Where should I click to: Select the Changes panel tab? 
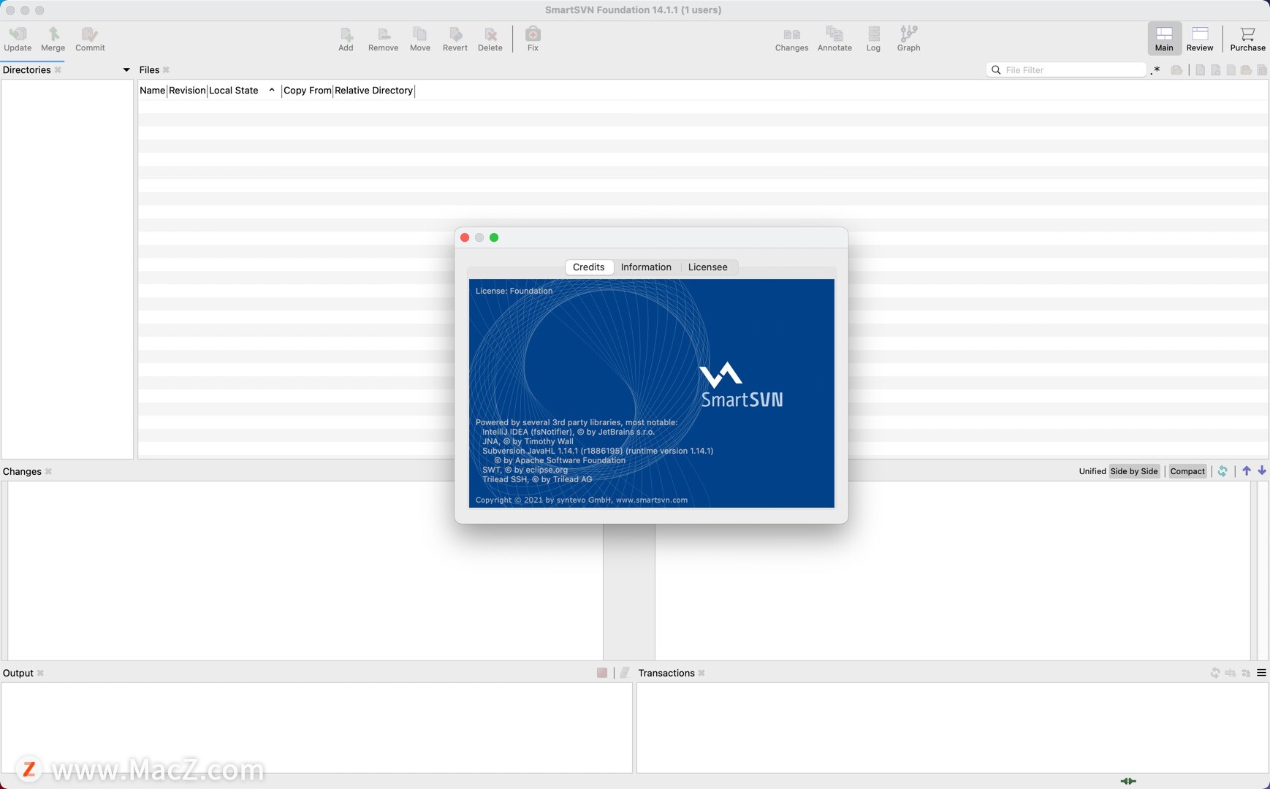(x=22, y=472)
